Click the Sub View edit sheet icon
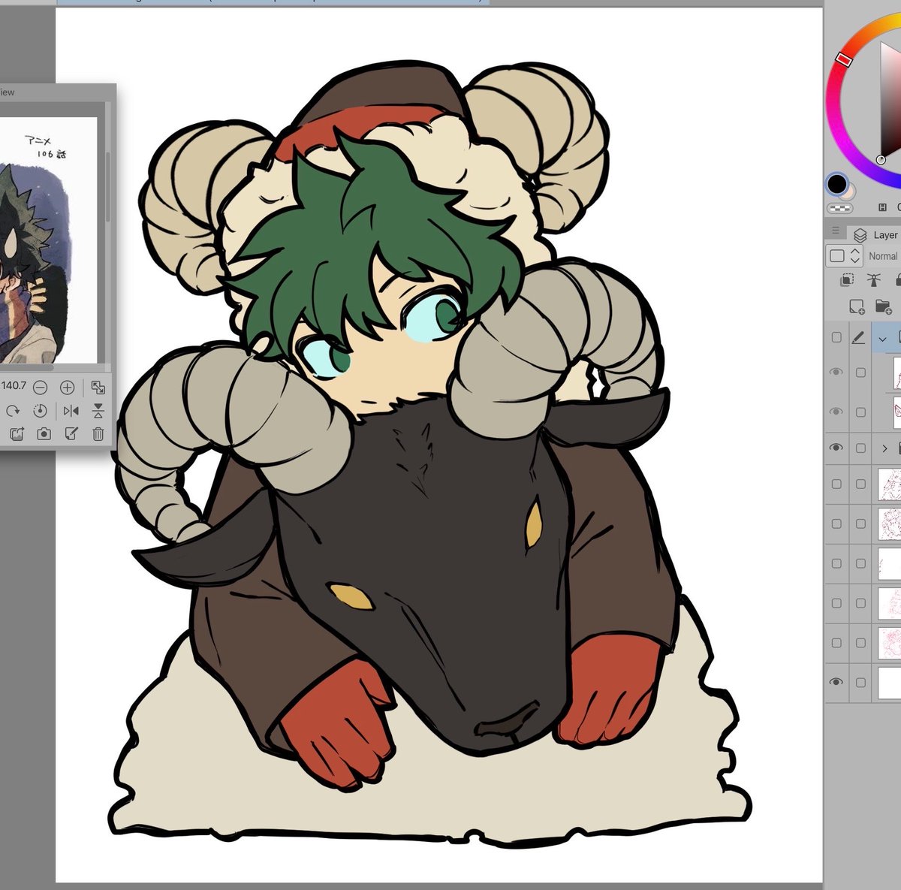This screenshot has width=901, height=890. 71,433
